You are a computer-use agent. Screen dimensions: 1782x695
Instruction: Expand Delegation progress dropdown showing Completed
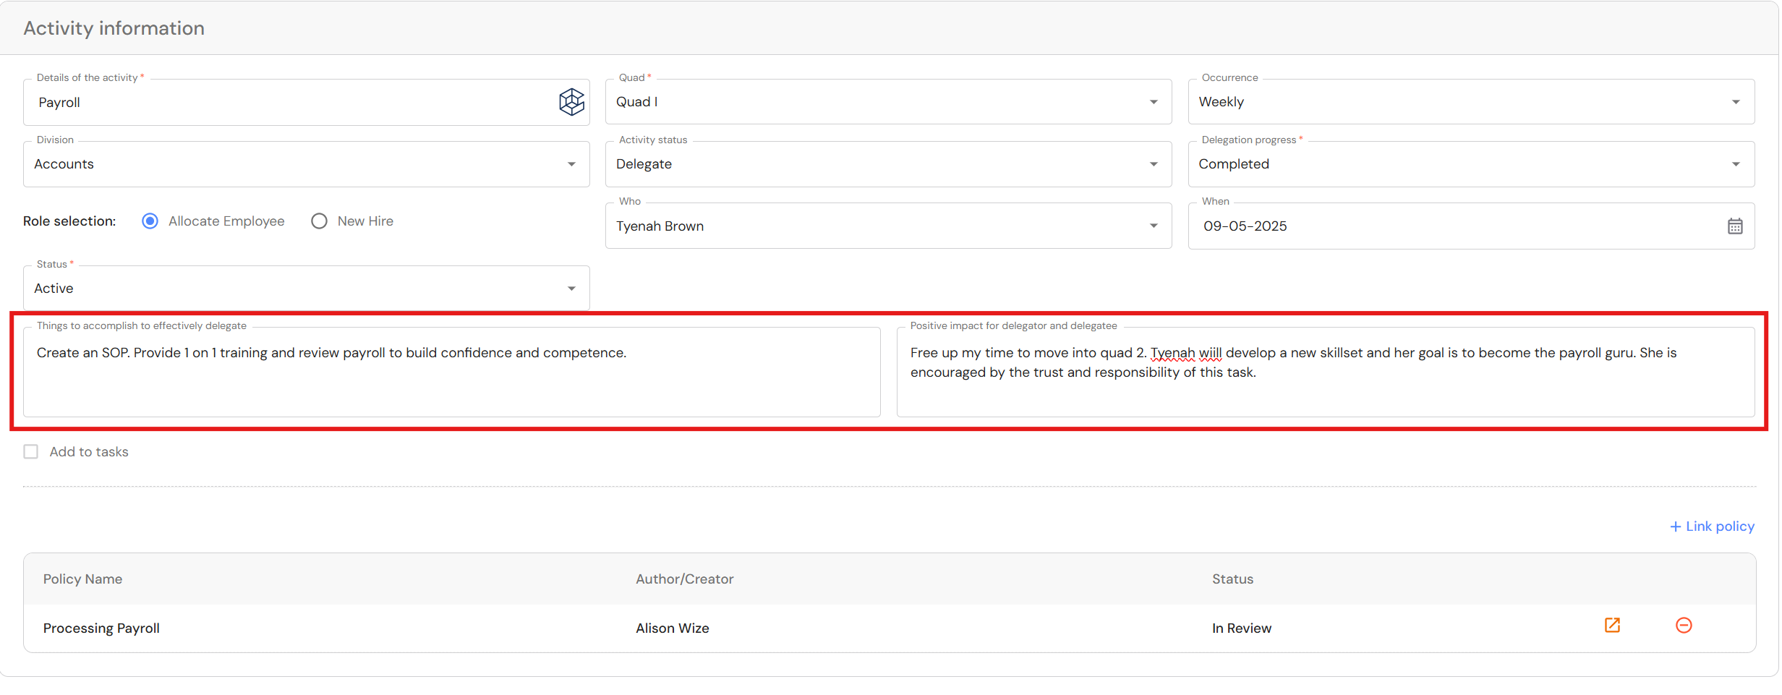1735,164
